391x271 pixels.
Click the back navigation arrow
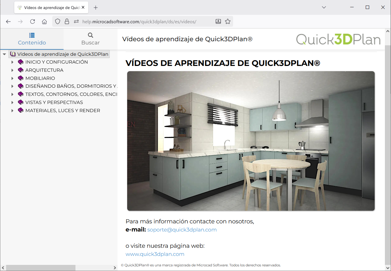(8, 21)
